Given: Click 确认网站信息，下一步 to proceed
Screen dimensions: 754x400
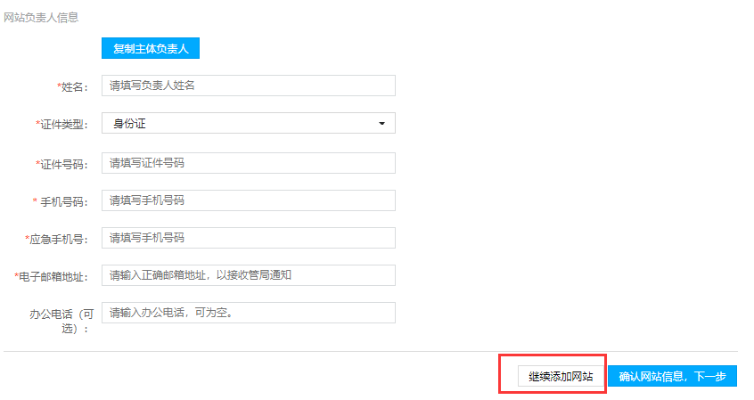Looking at the screenshot, I should 672,376.
